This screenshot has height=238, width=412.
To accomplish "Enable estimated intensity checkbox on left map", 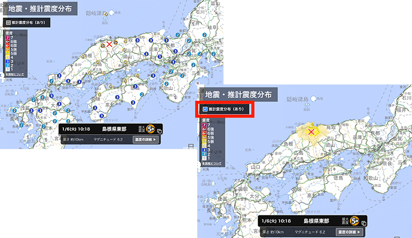I will click(x=8, y=23).
